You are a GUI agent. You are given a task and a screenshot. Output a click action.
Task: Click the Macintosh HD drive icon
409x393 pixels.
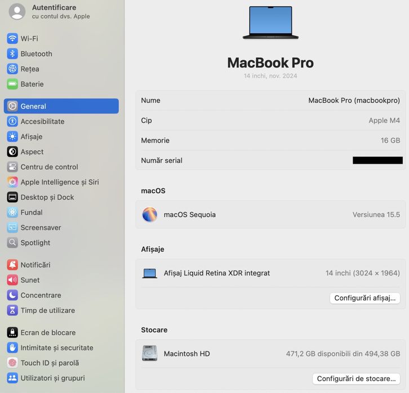(x=150, y=353)
